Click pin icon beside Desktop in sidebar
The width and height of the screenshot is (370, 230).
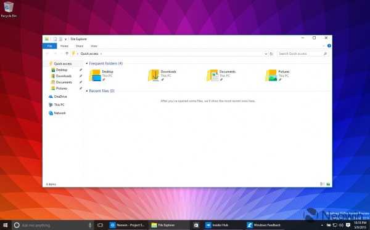(81, 70)
